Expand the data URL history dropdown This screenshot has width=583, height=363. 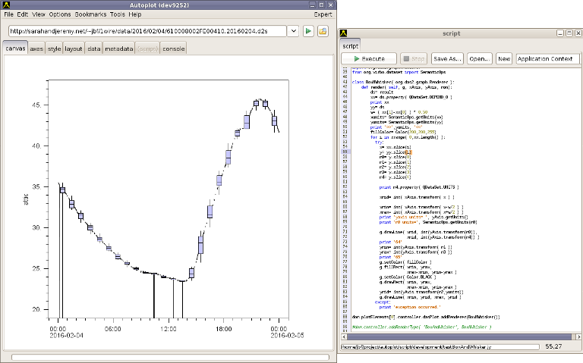tap(294, 31)
